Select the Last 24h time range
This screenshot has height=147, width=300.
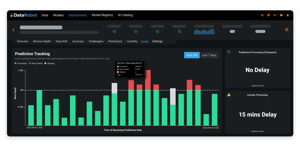(x=192, y=55)
